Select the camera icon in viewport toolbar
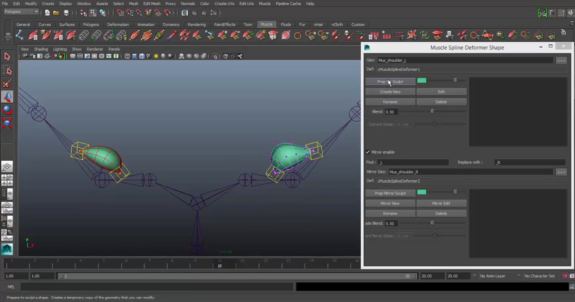The image size is (575, 302). click(x=25, y=56)
